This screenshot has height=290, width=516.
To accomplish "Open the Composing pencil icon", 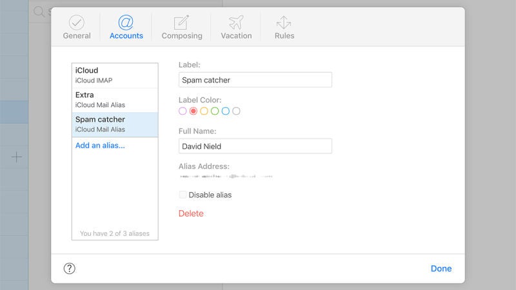I will pos(182,22).
